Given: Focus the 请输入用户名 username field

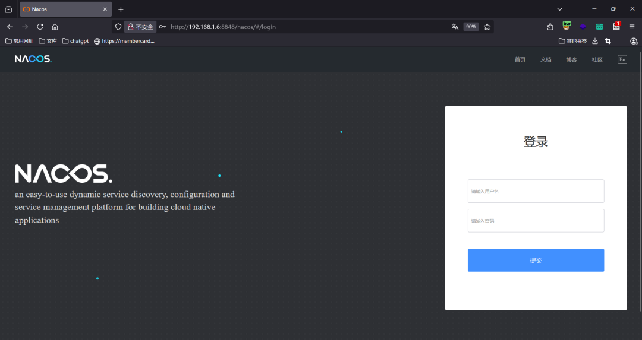Looking at the screenshot, I should coord(536,191).
